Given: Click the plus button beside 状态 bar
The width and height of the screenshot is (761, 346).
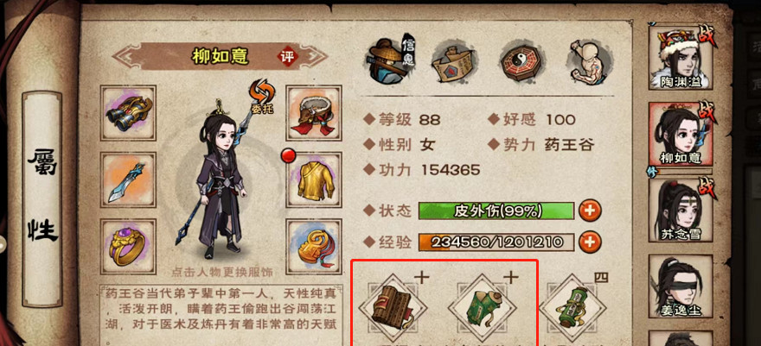Looking at the screenshot, I should pos(590,211).
